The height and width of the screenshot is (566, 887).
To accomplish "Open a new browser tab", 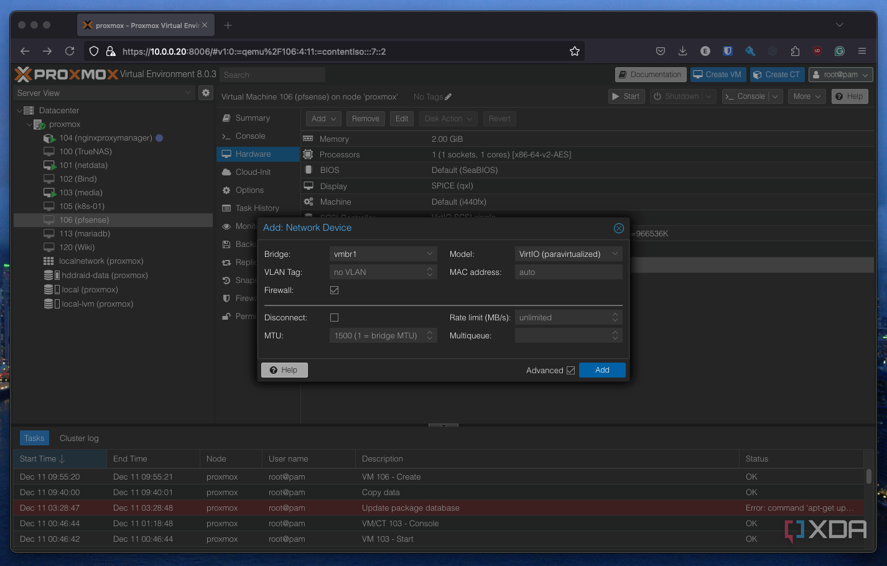I will (x=228, y=25).
